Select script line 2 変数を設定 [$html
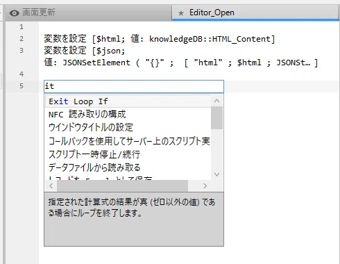Image resolution: width=340 pixels, height=264 pixels. click(x=160, y=39)
